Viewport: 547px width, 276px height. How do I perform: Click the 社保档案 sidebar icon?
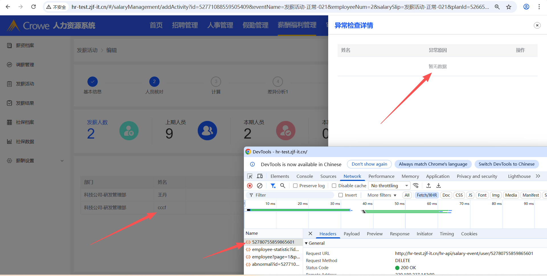[x=9, y=122]
